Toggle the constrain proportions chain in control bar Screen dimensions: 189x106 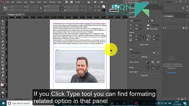41,8
